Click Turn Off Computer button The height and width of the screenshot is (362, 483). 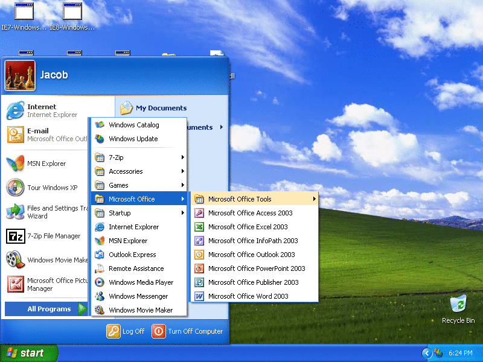187,331
